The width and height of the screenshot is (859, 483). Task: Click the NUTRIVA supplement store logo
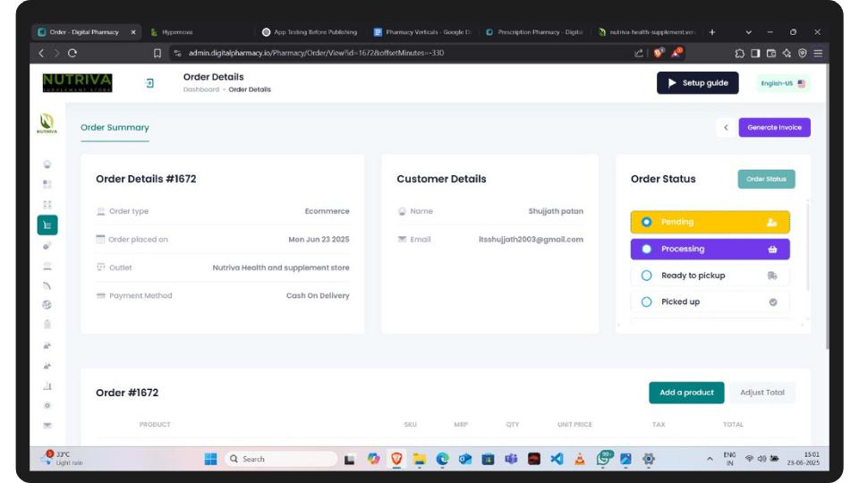(x=77, y=82)
